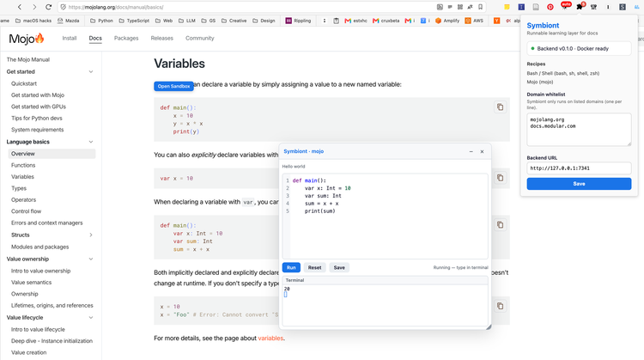This screenshot has width=644, height=360.
Task: Select the Overview sidebar item
Action: [x=52, y=154]
